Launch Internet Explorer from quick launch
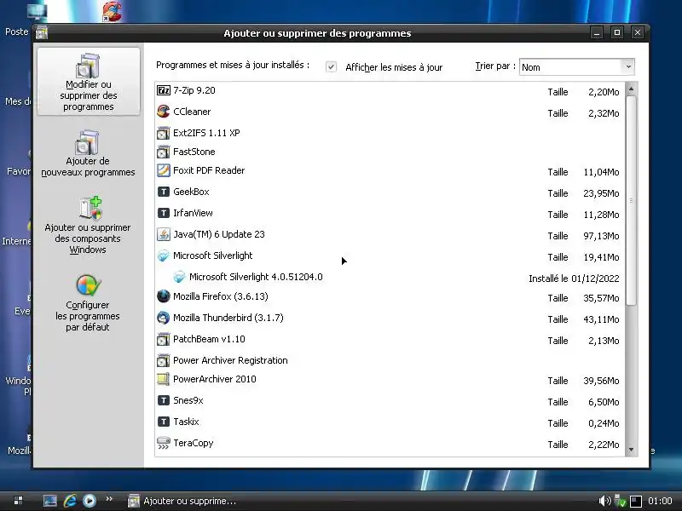The width and height of the screenshot is (682, 511). 70,501
